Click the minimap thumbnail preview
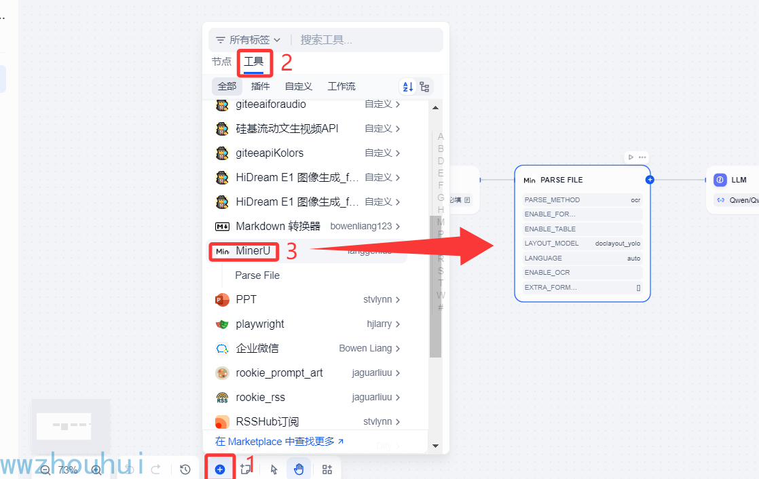 click(71, 426)
